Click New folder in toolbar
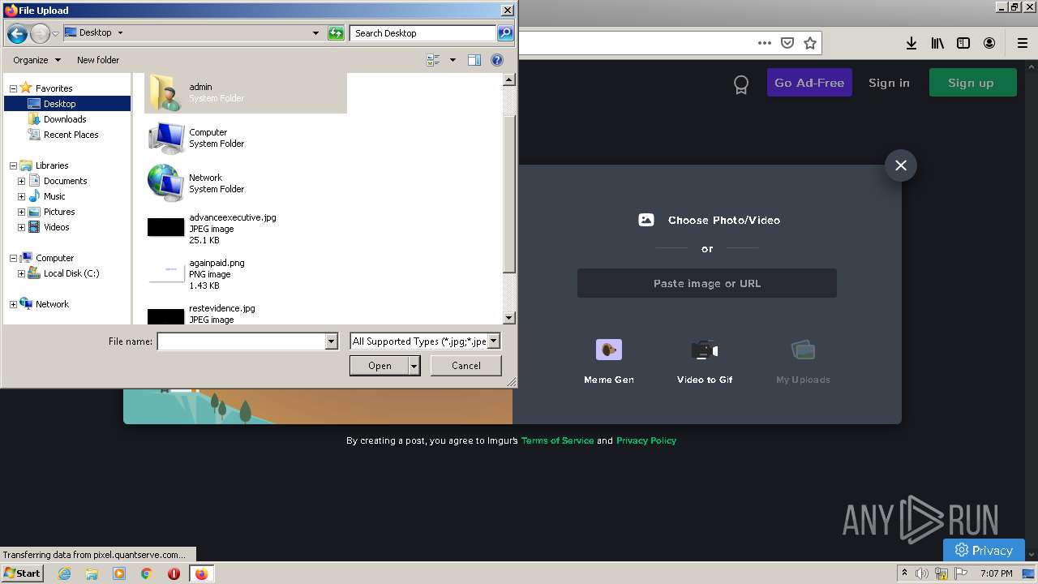1038x584 pixels. click(98, 60)
